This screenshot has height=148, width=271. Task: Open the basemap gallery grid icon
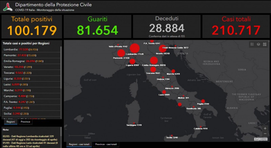(x=264, y=44)
